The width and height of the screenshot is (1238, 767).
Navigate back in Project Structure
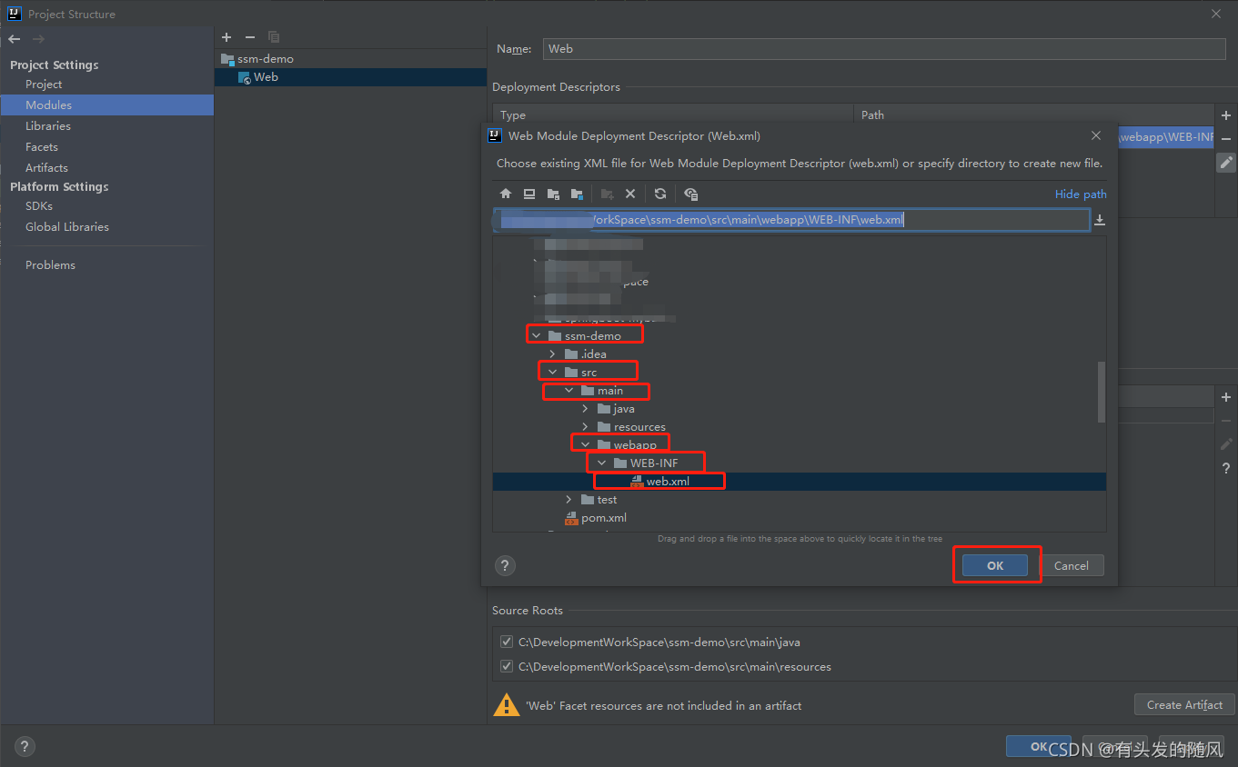[15, 39]
